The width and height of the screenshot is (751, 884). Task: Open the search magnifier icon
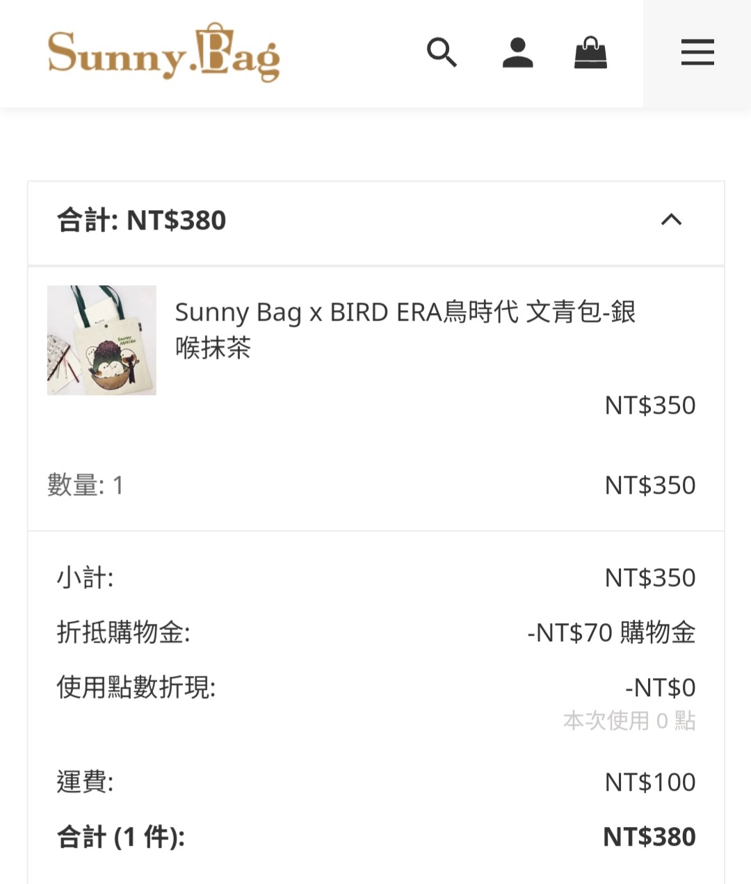(442, 53)
